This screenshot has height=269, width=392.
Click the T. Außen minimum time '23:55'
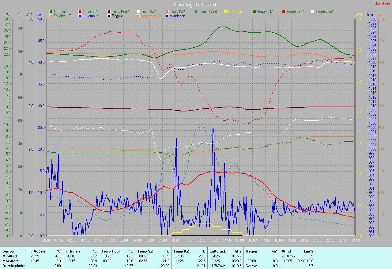tap(35, 256)
